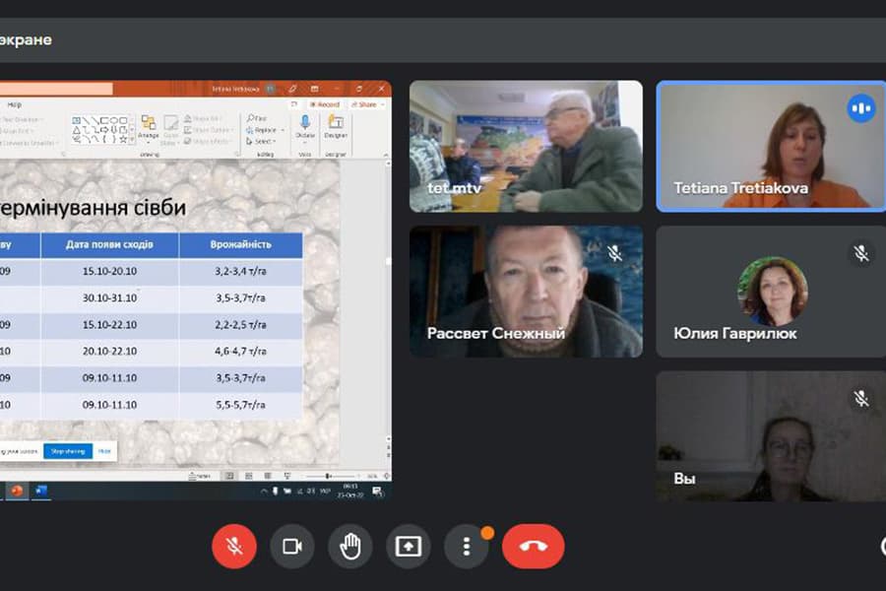Screen dimensions: 886x591
Task: Click PowerPoint icon in the taskbar
Action: click(x=17, y=491)
